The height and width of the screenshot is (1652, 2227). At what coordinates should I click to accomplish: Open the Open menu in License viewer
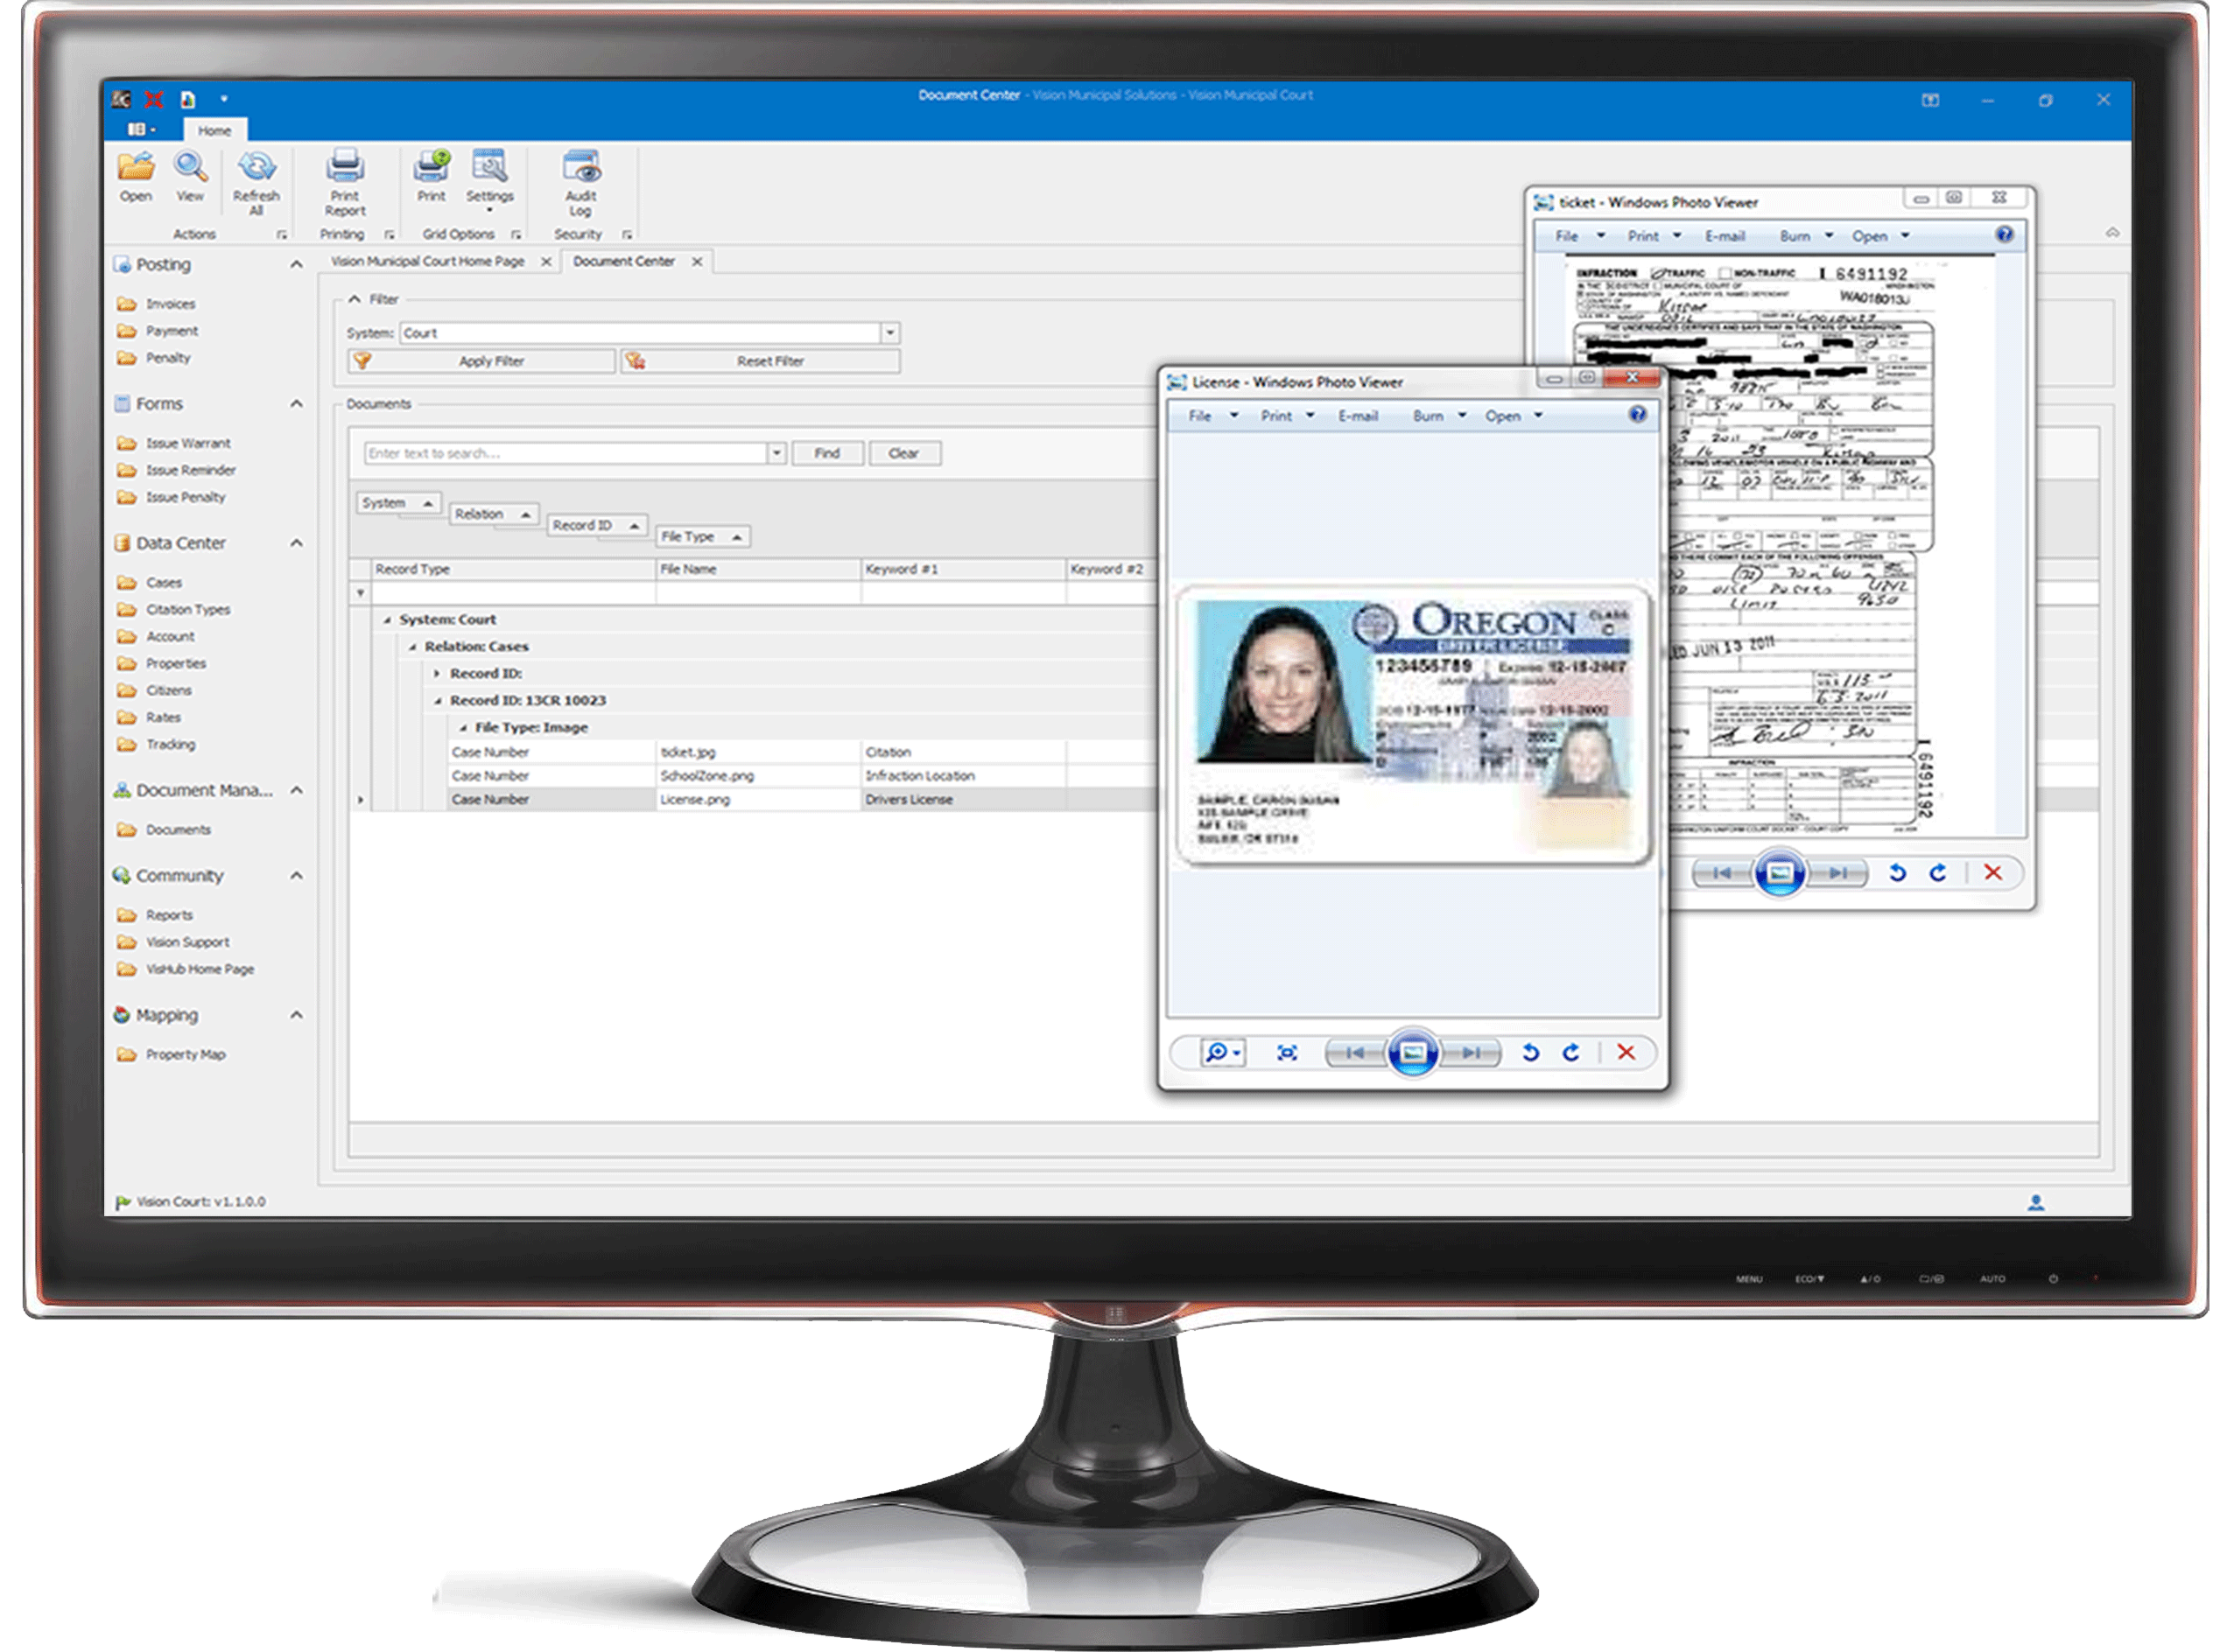(x=1513, y=415)
